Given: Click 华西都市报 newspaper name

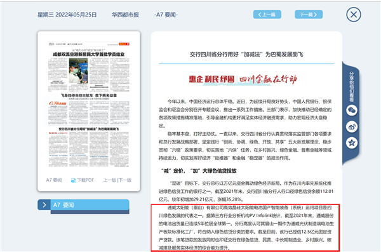Looking at the screenshot, I should 125,15.
